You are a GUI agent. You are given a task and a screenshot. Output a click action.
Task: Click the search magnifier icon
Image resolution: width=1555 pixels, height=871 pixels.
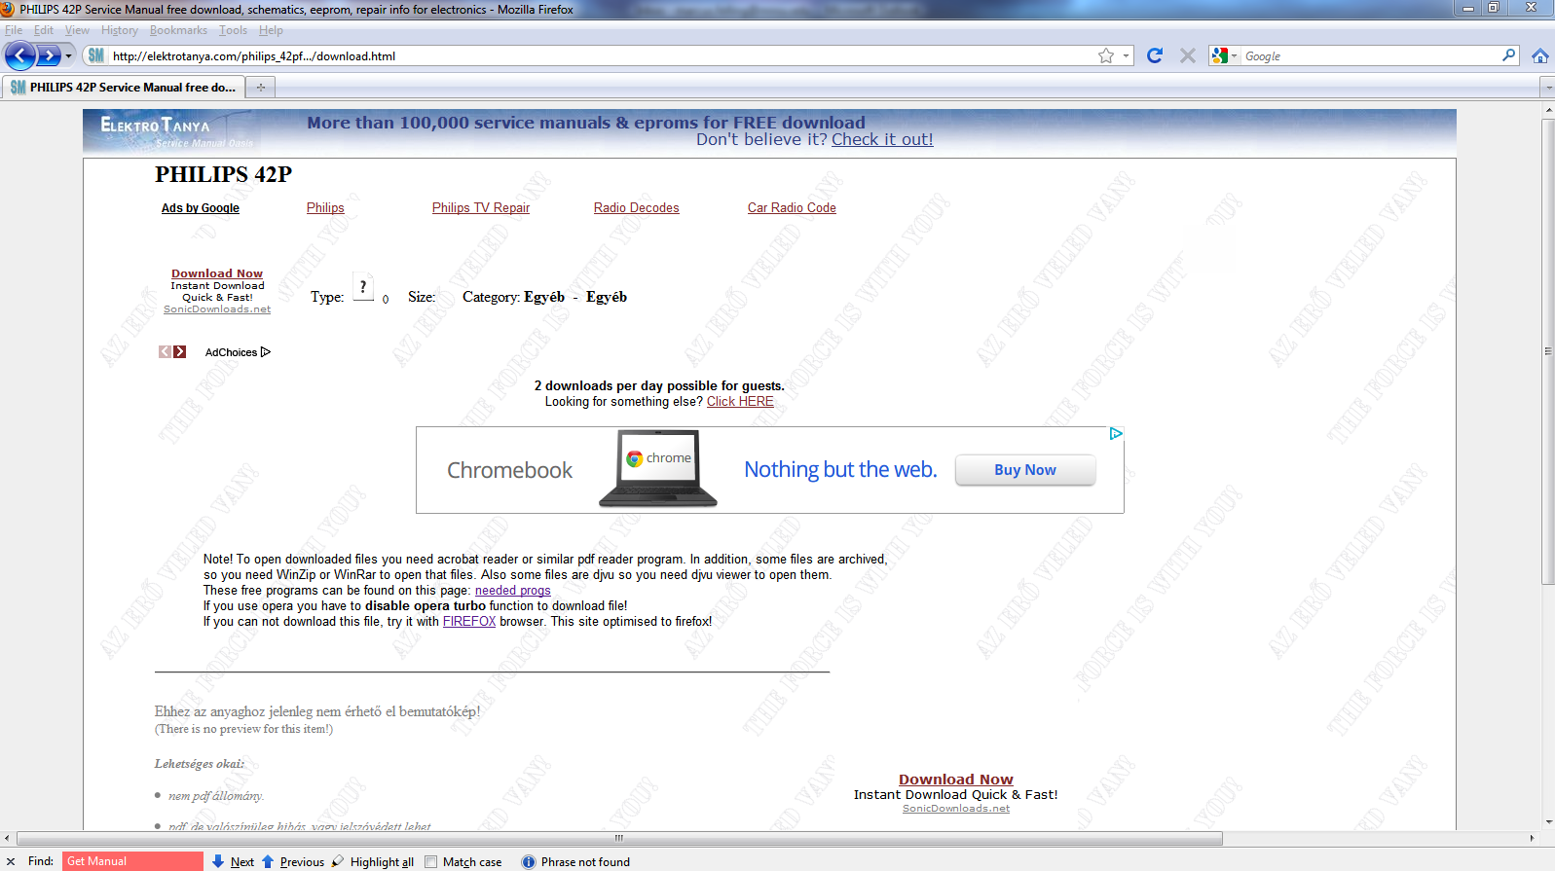pyautogui.click(x=1509, y=55)
